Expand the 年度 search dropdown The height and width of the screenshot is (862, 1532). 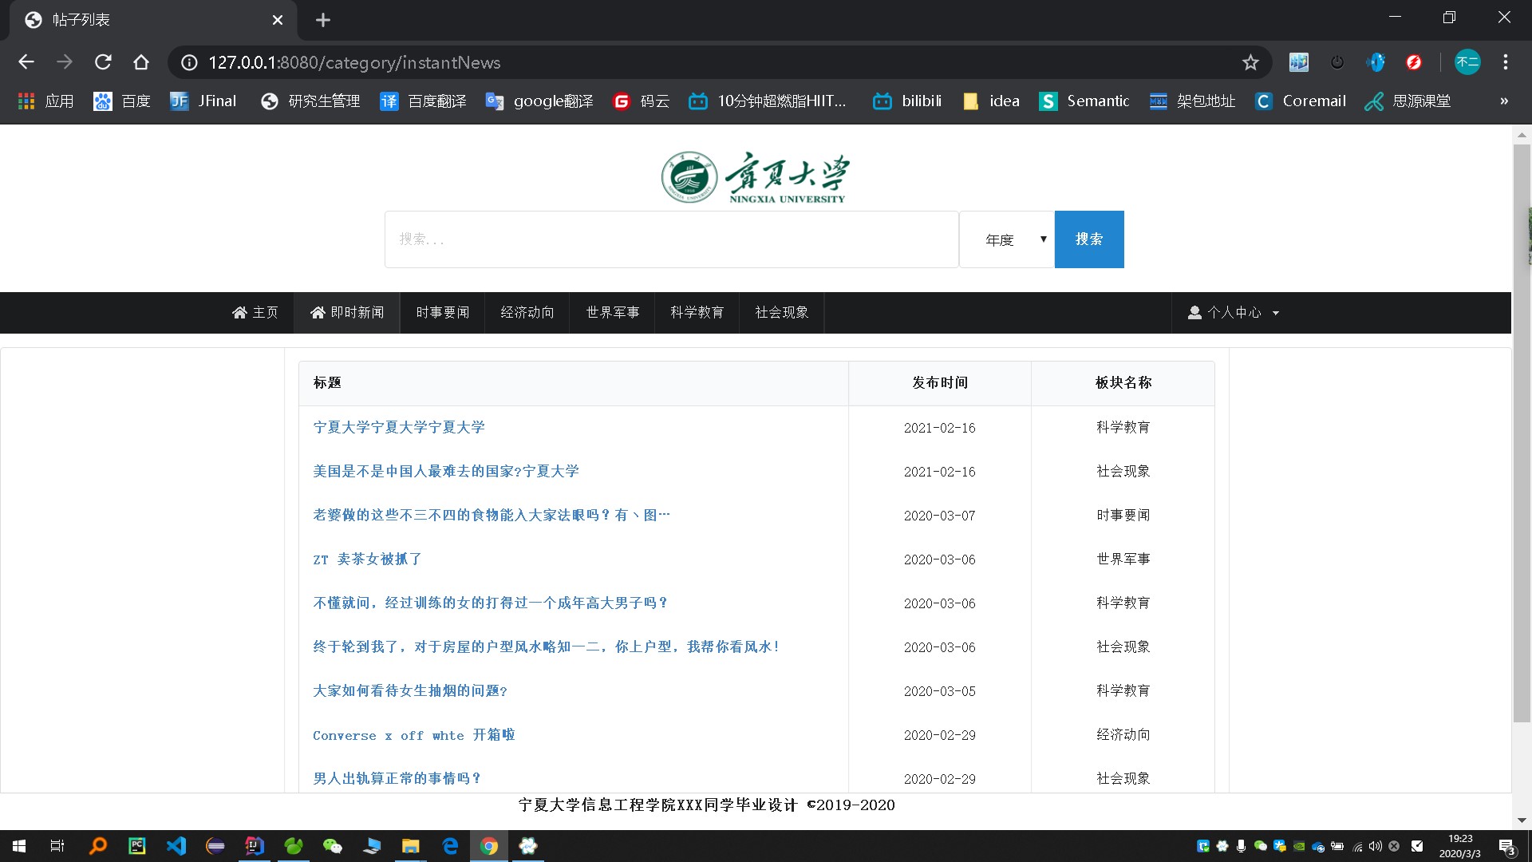point(1007,239)
